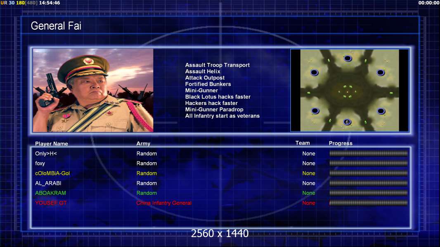Click 'Assault Troop Transport' ability text
The height and width of the screenshot is (247, 440).
(x=217, y=65)
